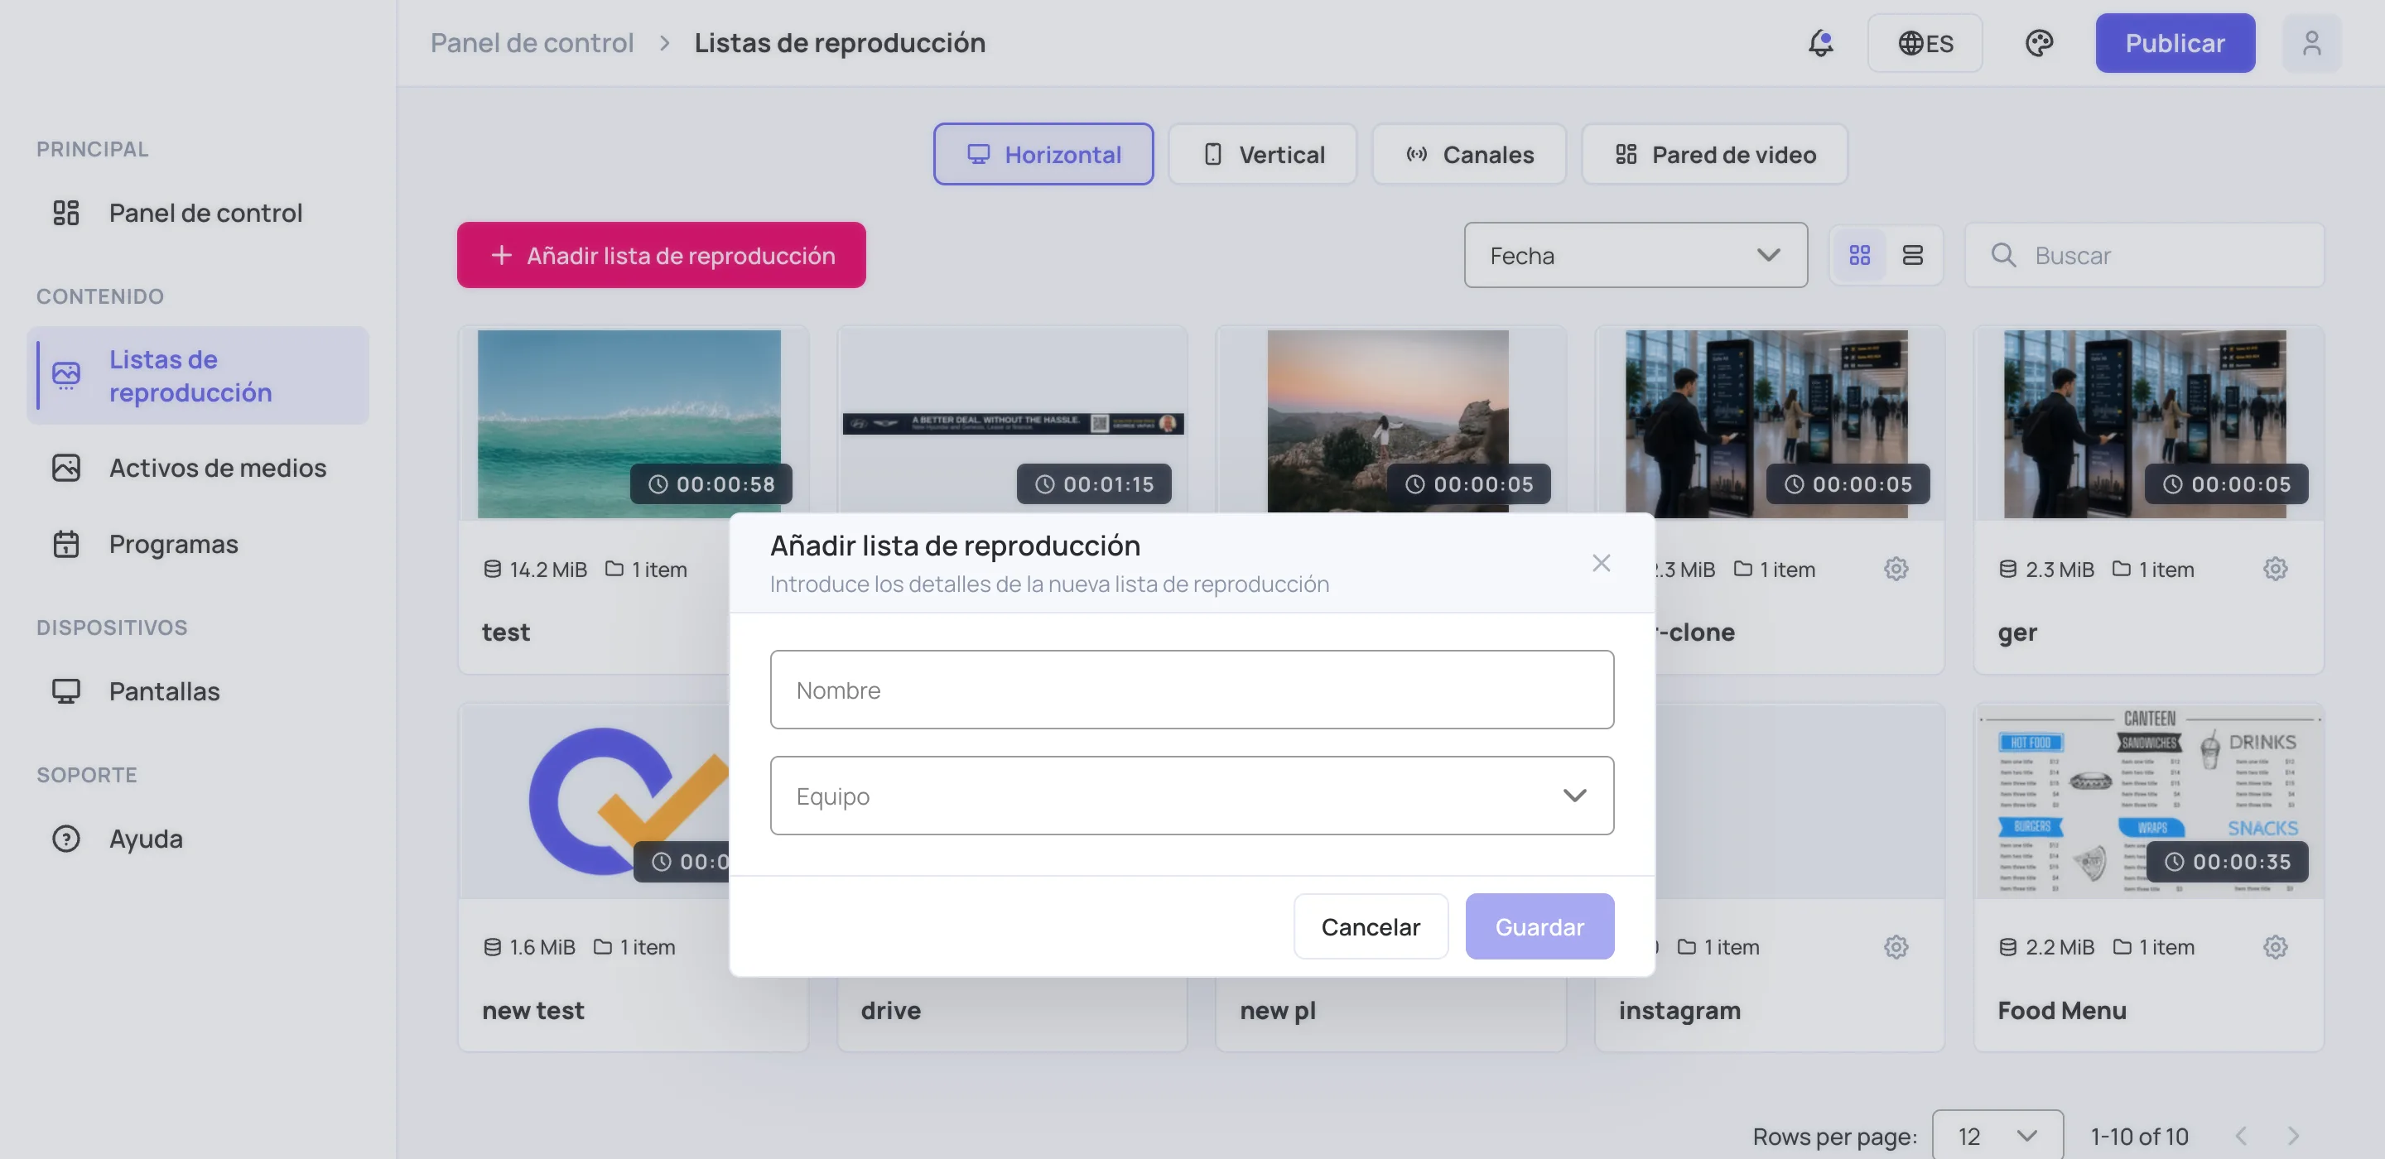The image size is (2385, 1159).
Task: Click the Activos de medios sidebar icon
Action: (x=65, y=468)
